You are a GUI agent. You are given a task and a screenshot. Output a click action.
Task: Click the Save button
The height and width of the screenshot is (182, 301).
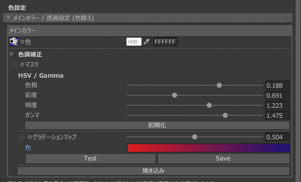pos(224,158)
